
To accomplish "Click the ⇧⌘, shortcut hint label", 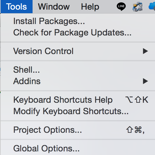I will 135,130.
